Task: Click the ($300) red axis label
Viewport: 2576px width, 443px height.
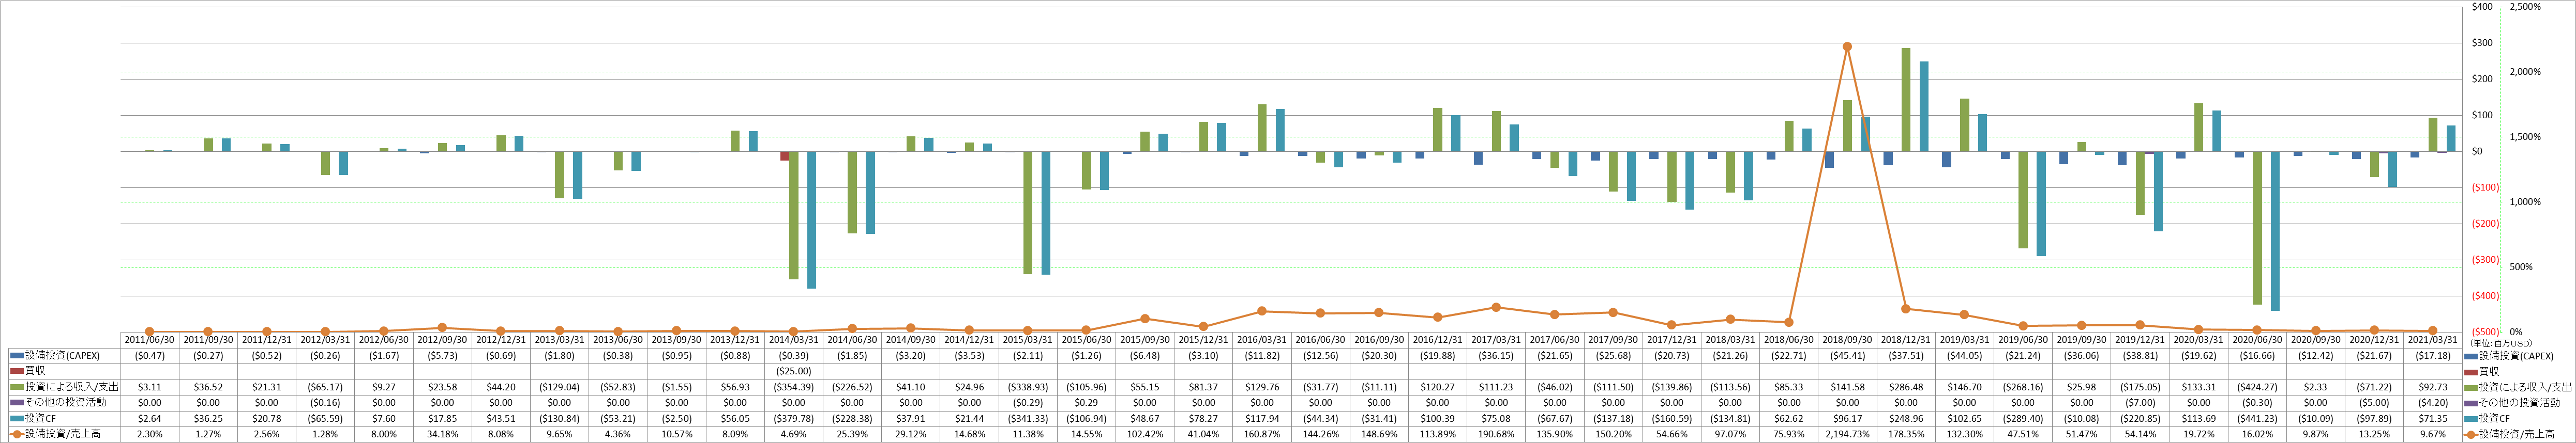Action: 2485,259
